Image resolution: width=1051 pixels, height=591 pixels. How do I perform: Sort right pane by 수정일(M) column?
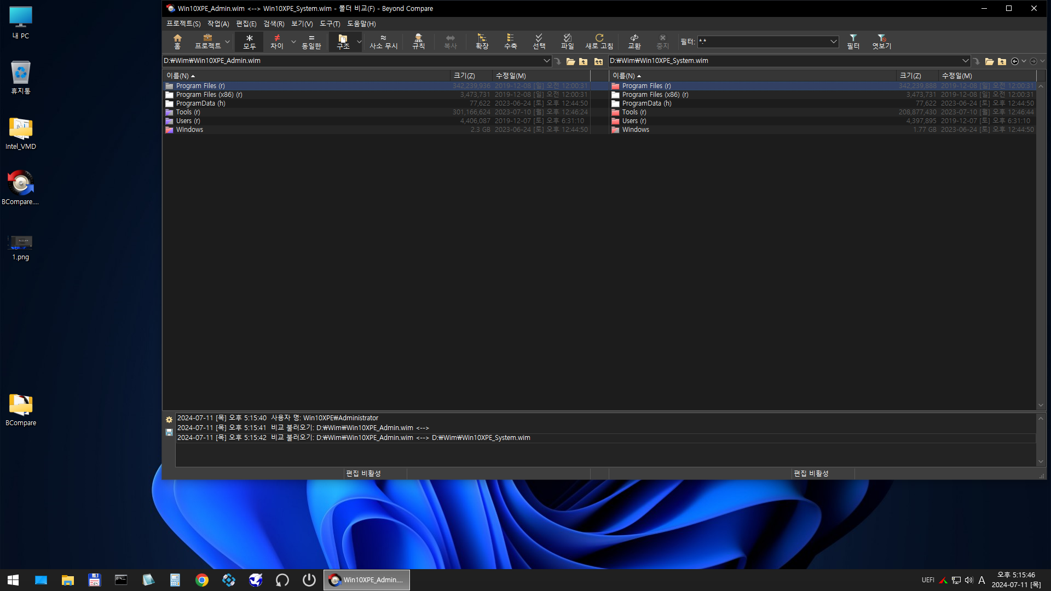(x=987, y=76)
